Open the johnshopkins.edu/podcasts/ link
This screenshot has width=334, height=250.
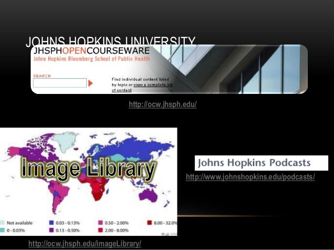click(250, 177)
